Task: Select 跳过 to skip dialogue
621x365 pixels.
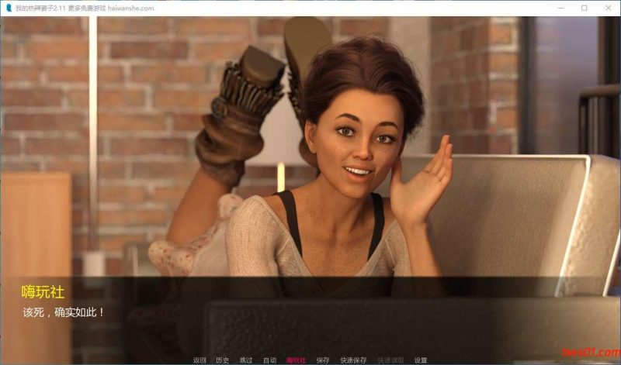Action: point(246,360)
